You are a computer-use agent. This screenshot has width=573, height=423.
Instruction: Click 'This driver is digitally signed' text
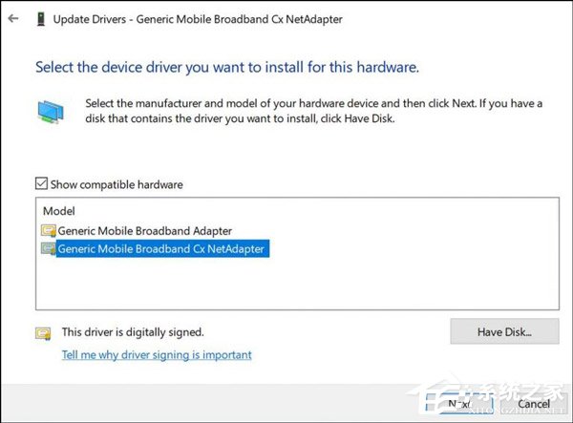tap(133, 332)
